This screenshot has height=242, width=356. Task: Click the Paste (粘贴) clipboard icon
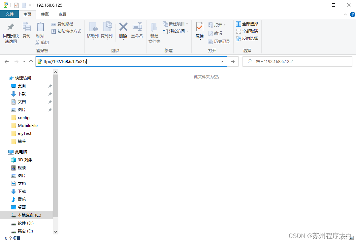tap(40, 27)
